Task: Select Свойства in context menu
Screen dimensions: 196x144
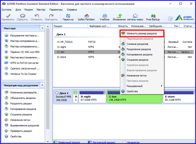Action: tap(142, 91)
